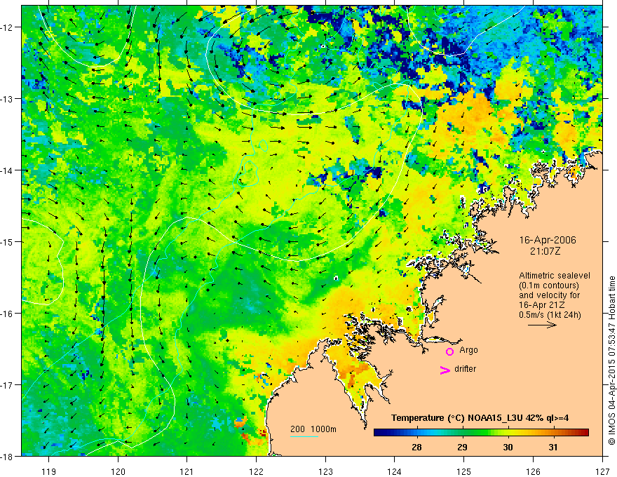Click the latitude -16 axis label
617x477 pixels.
7,314
